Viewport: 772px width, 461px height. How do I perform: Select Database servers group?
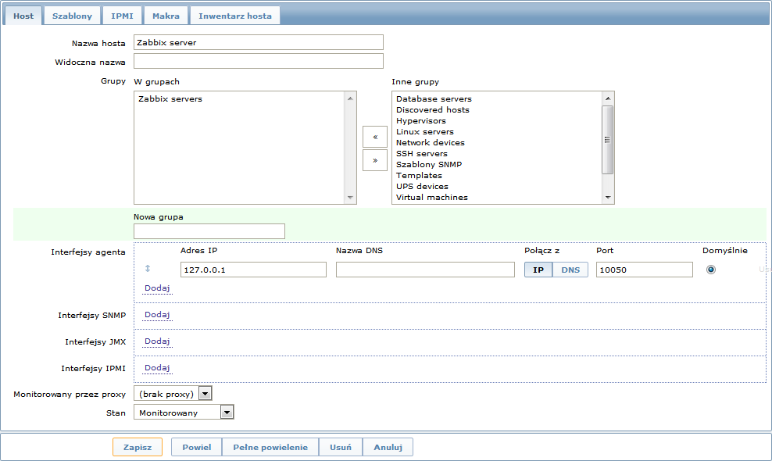click(434, 99)
